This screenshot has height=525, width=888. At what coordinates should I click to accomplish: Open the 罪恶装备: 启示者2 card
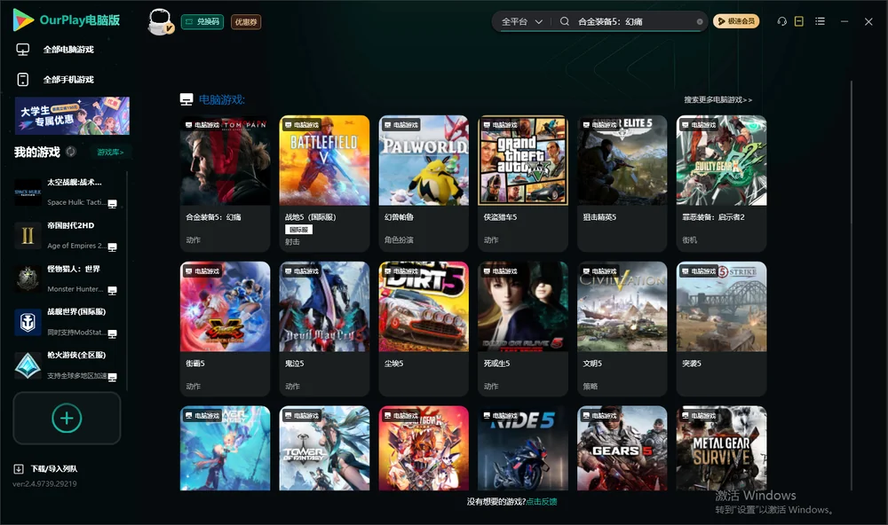(x=721, y=184)
